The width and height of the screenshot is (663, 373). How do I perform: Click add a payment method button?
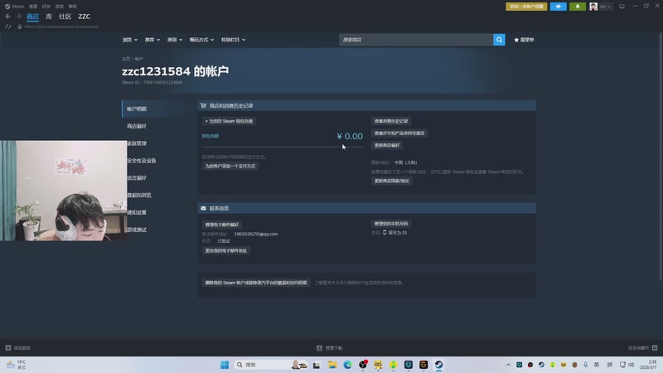coord(230,166)
